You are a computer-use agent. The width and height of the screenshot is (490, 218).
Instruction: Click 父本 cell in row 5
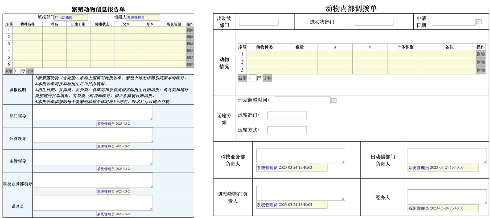click(126, 58)
